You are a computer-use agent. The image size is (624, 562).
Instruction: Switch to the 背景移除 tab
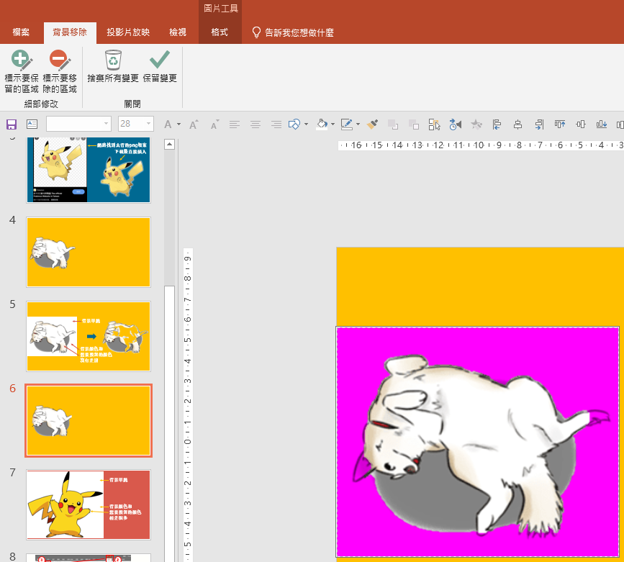click(x=70, y=32)
